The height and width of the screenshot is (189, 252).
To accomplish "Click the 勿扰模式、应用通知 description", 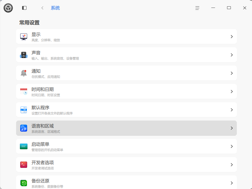I will click(x=46, y=77).
